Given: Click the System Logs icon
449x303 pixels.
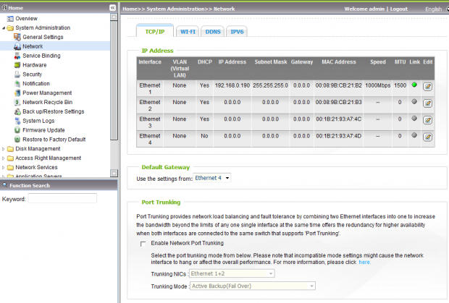Looking at the screenshot, I should click(x=17, y=121).
